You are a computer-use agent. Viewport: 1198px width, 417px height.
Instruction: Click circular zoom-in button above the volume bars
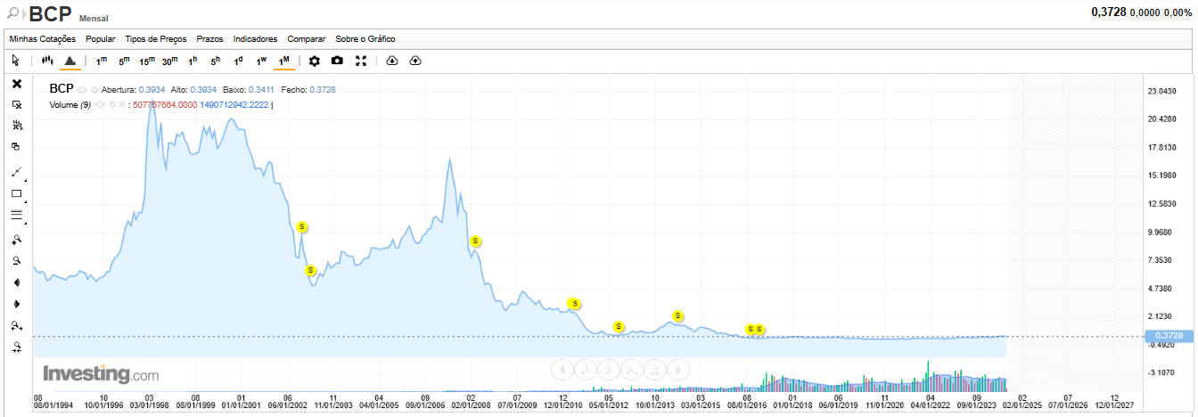pos(585,369)
